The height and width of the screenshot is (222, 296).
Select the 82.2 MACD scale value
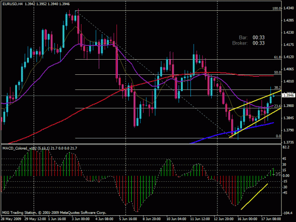[286, 147]
